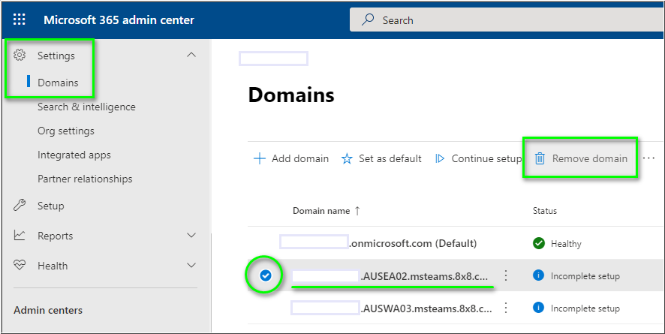Open Integrated apps

tap(74, 155)
